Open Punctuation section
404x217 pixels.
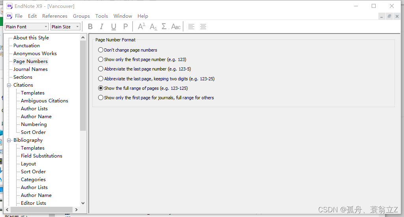(26, 46)
